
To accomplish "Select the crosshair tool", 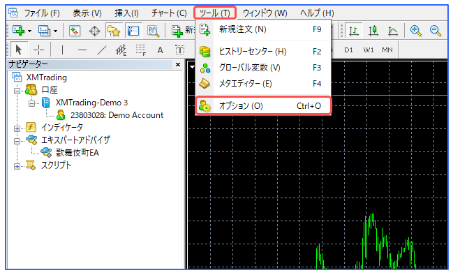I will point(38,50).
